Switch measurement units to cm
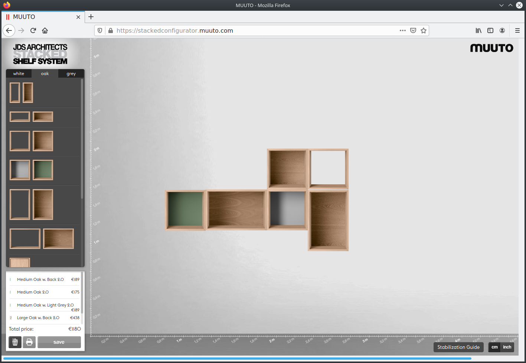526x363 pixels. [x=494, y=347]
